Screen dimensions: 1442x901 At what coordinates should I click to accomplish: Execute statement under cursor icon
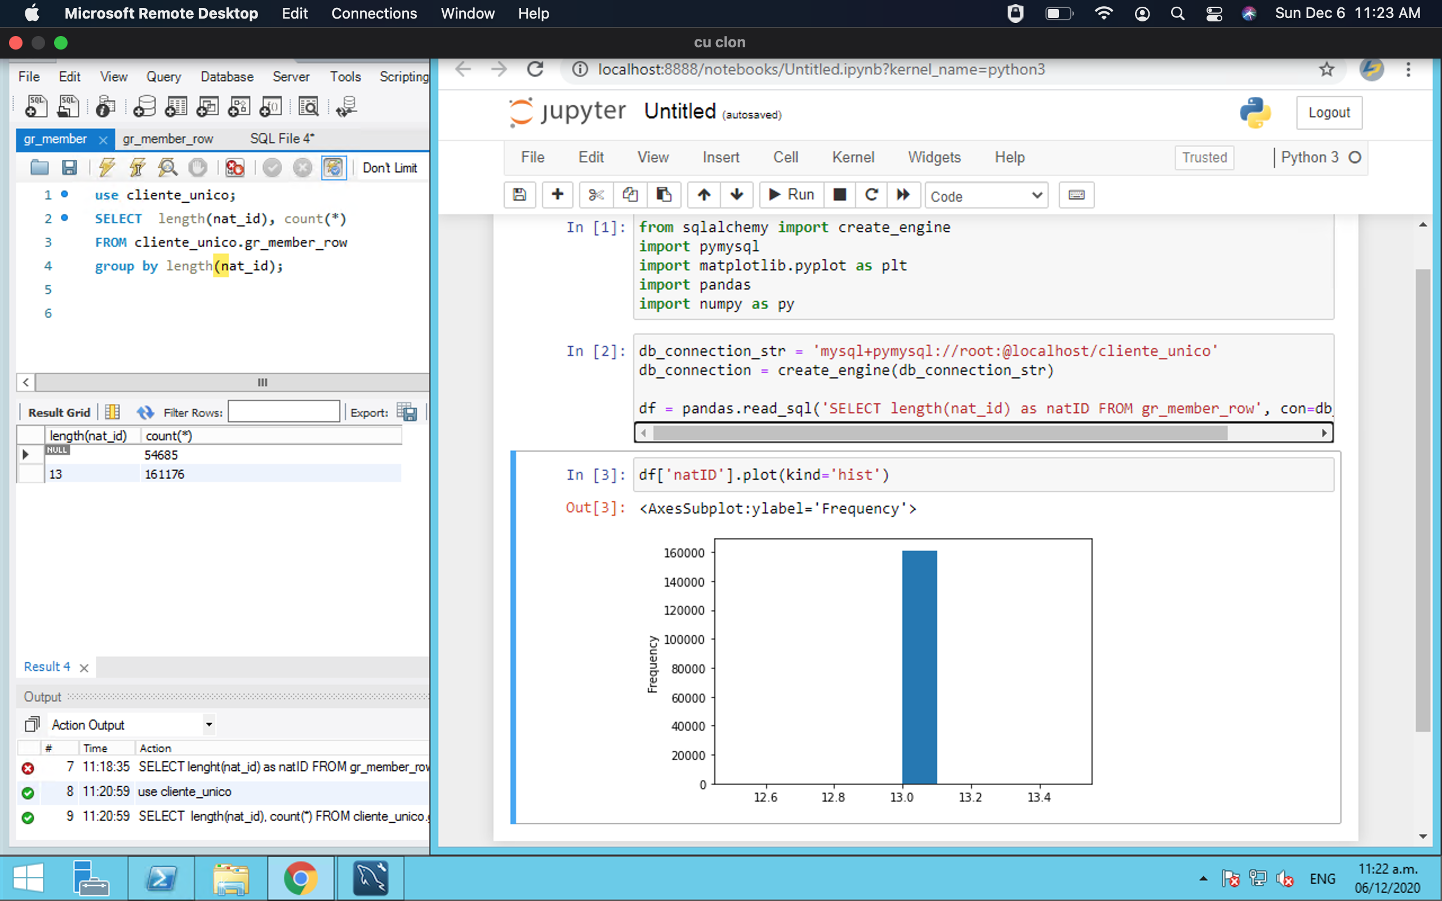tap(137, 167)
